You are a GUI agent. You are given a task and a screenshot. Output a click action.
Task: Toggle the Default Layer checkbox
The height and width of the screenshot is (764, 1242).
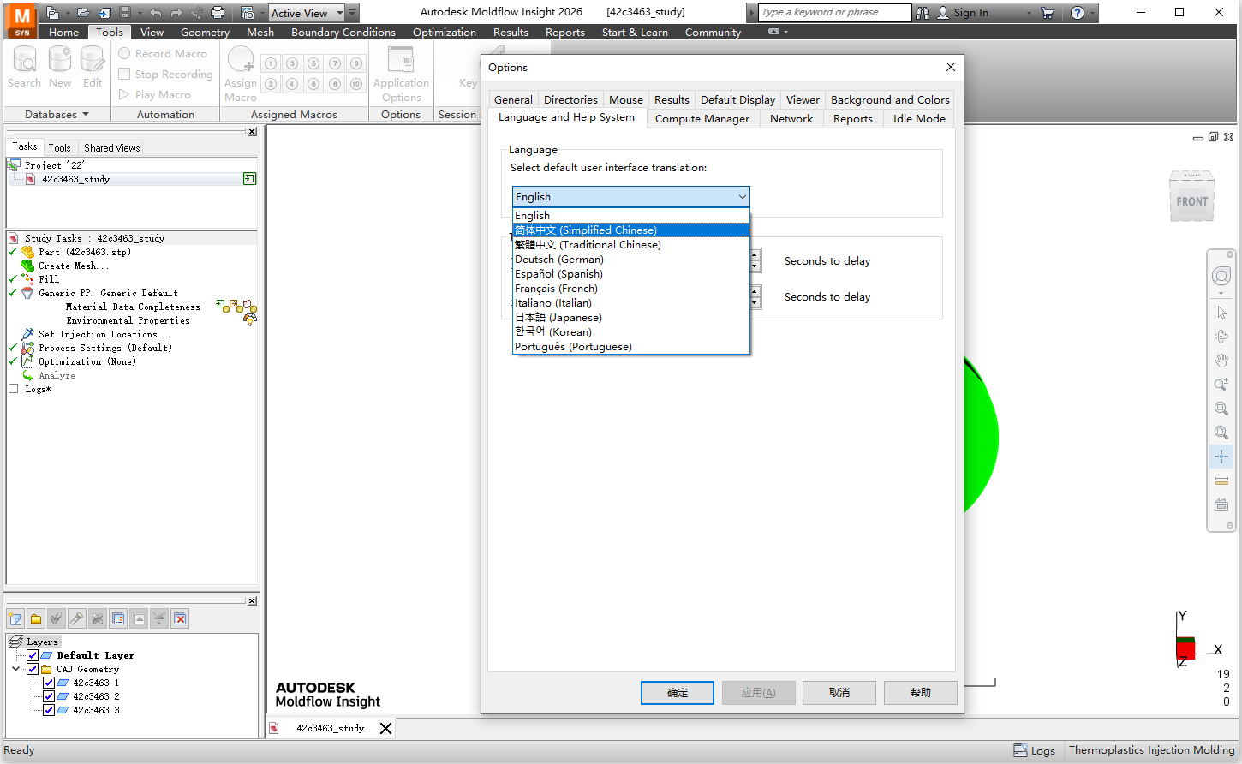click(x=33, y=655)
